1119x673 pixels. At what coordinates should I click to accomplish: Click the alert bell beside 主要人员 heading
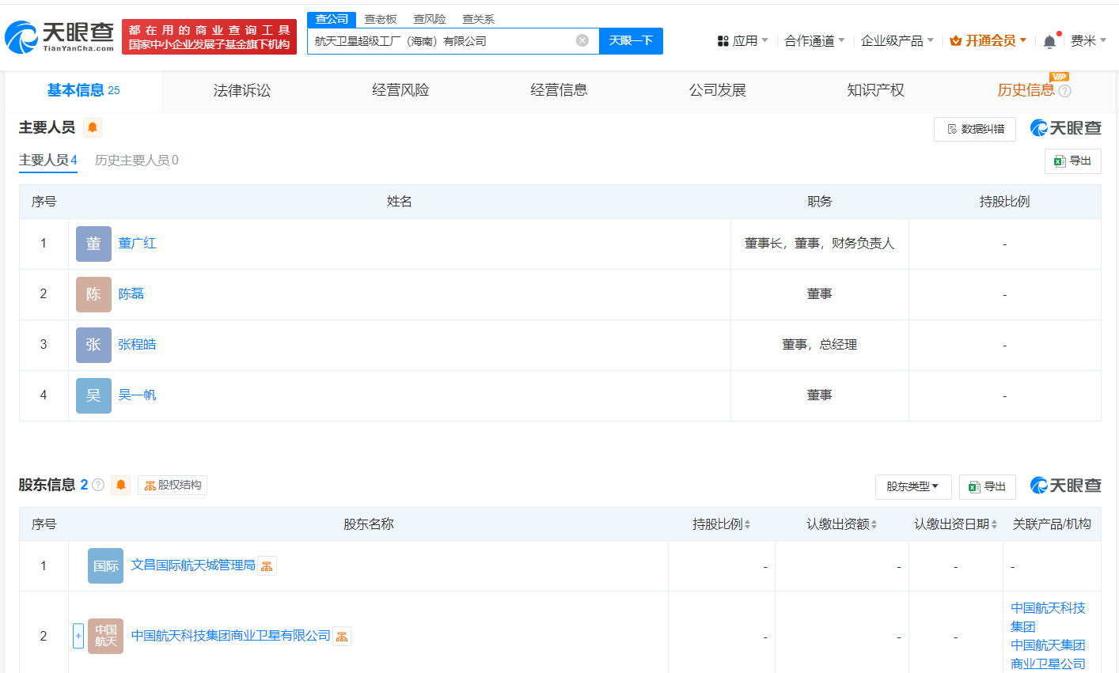pos(93,127)
